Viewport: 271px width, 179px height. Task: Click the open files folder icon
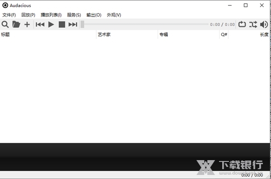tap(16, 24)
